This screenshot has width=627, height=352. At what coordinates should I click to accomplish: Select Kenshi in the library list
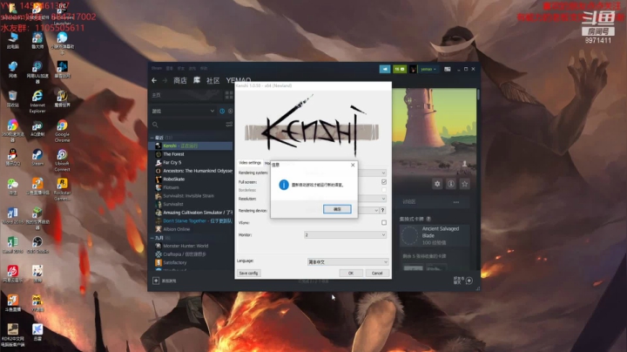(x=191, y=146)
